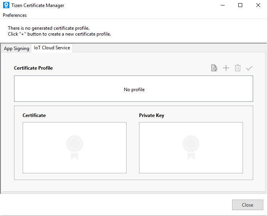Open the Preferences menu

pyautogui.click(x=15, y=15)
